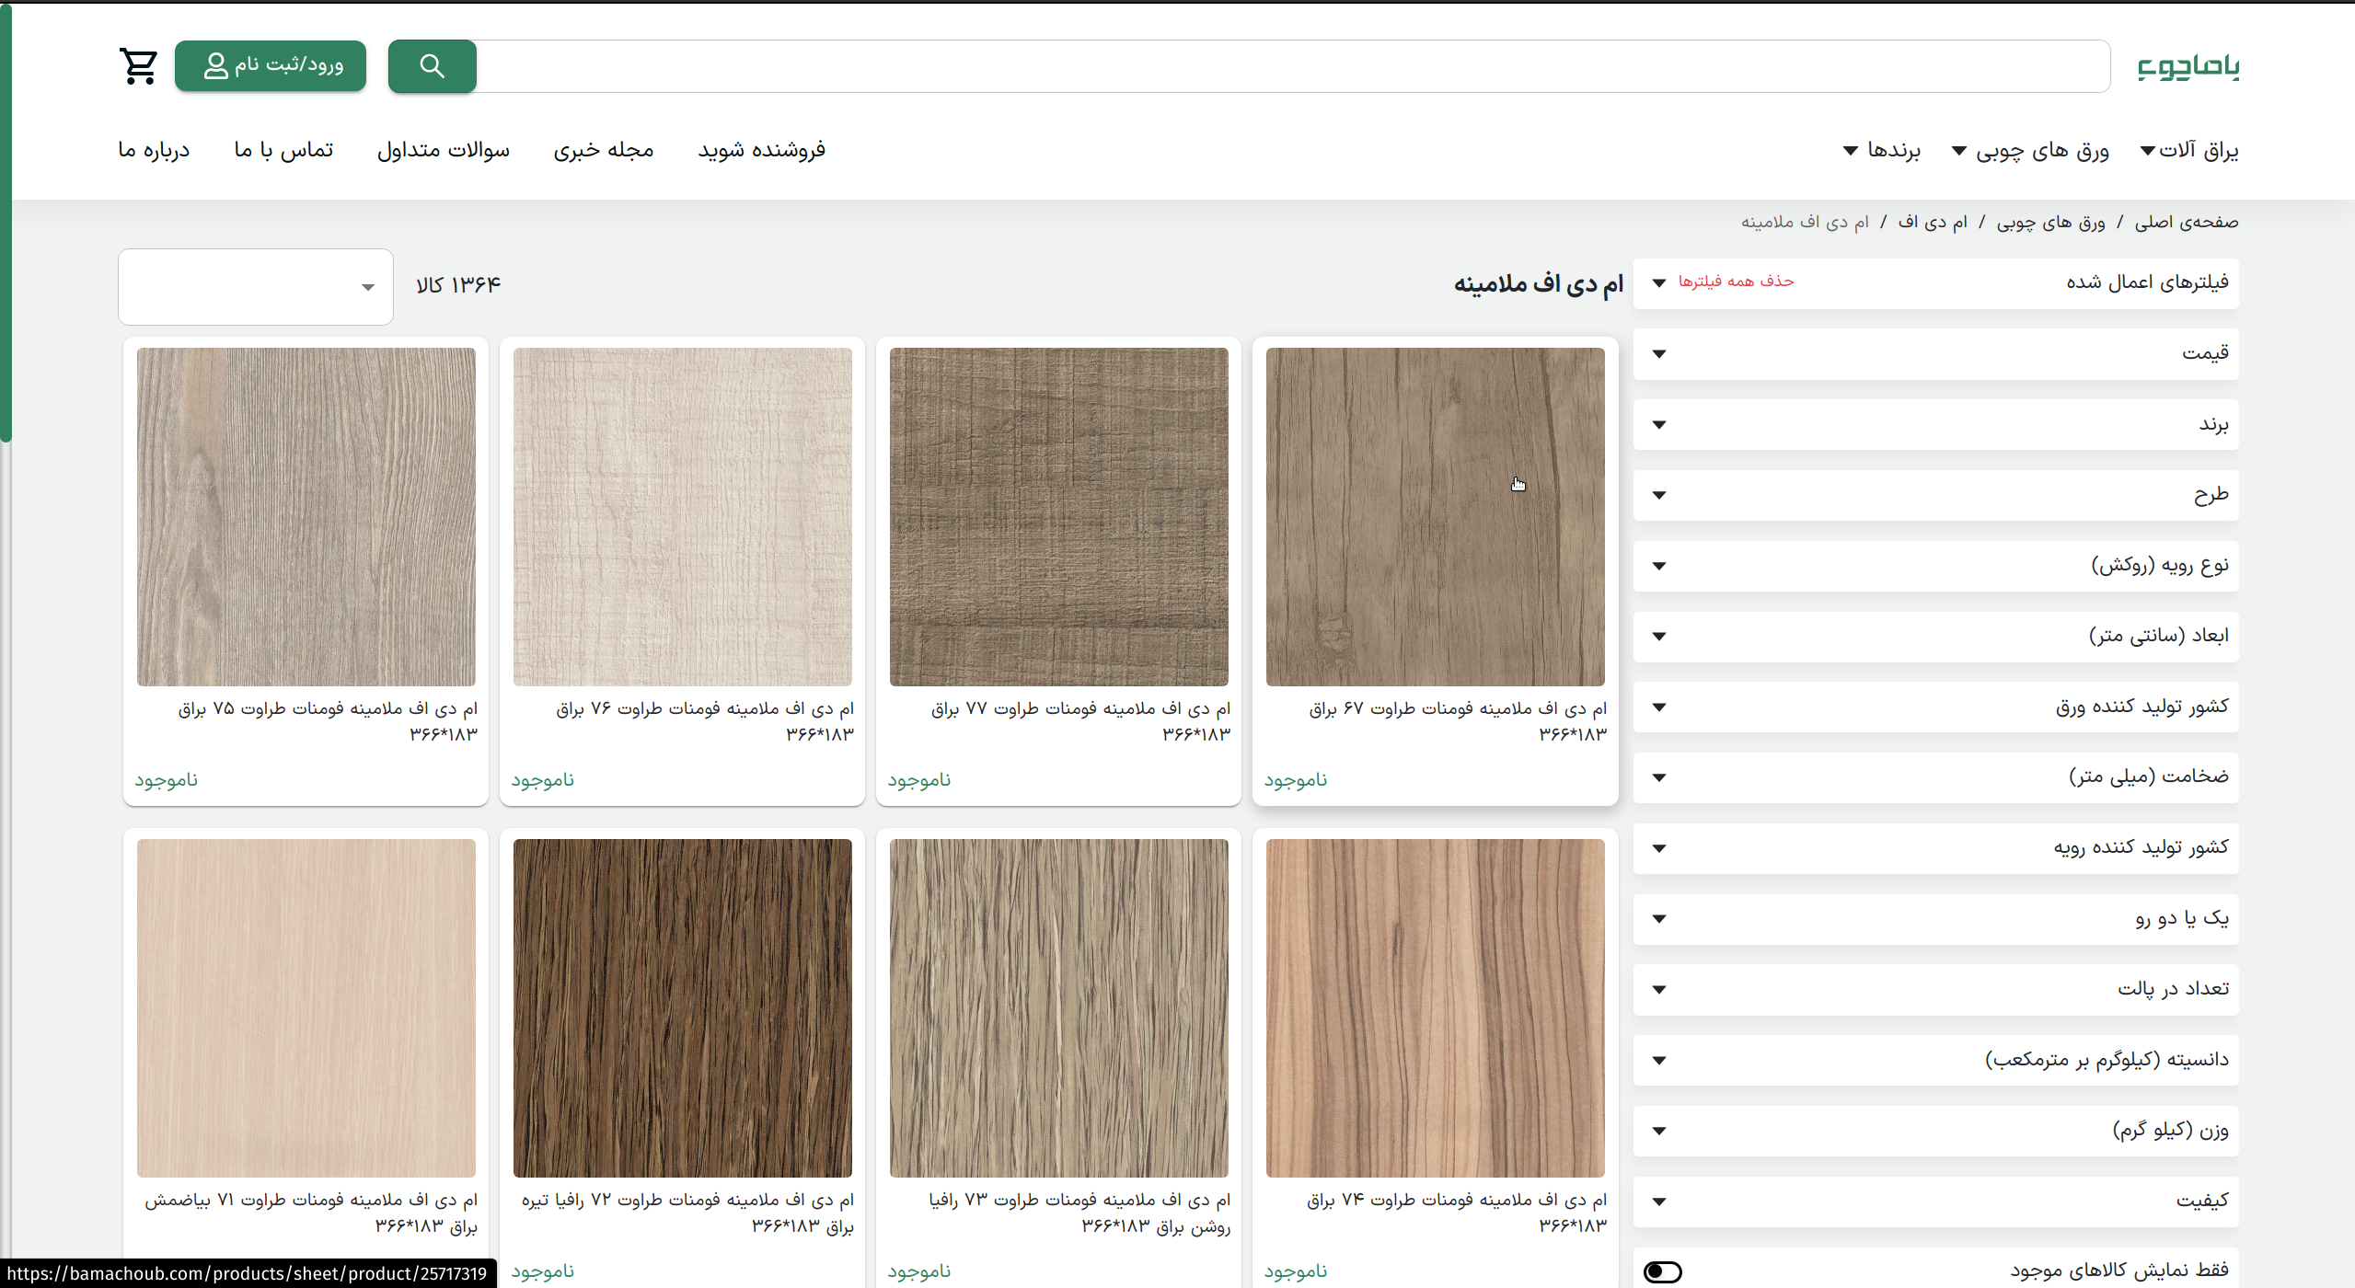Click the ۱۳۶۴ کالا item count

point(458,285)
